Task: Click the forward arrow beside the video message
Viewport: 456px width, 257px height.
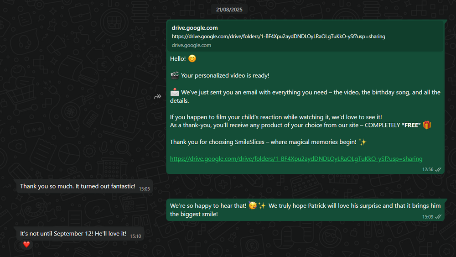Action: [158, 97]
